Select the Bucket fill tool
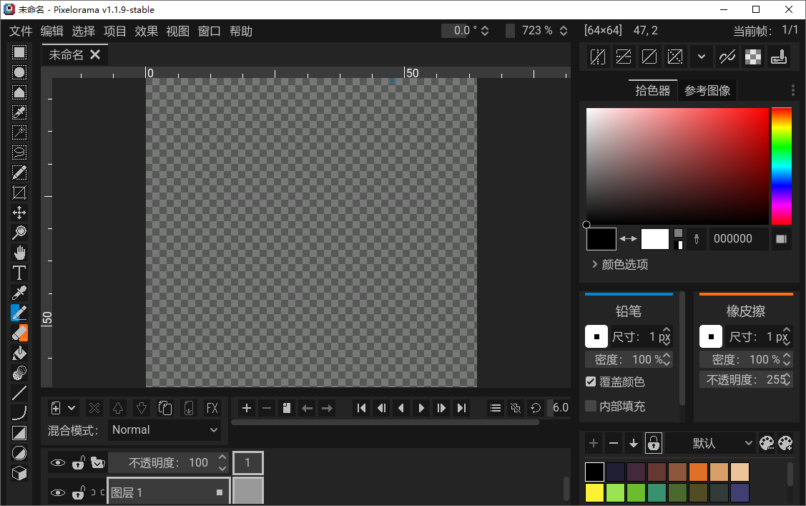 coord(19,352)
